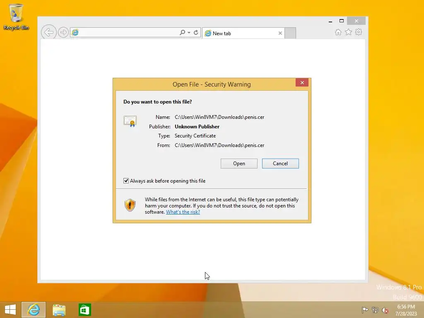Close the Internet Explorer window

click(357, 21)
